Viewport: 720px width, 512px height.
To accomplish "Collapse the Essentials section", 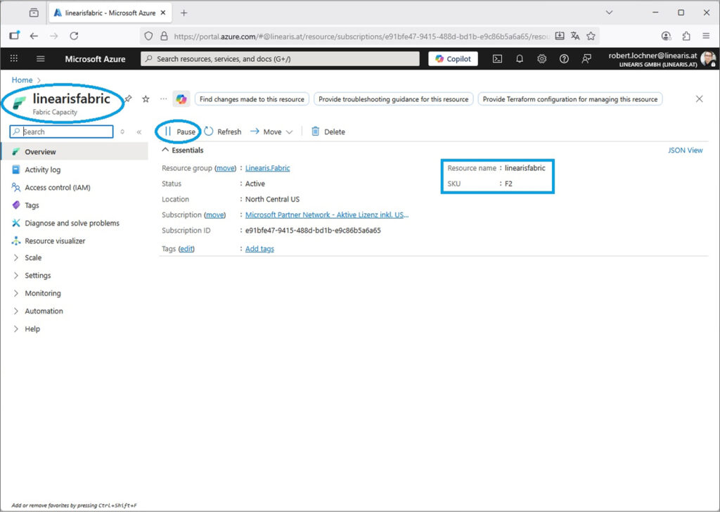I will (183, 151).
